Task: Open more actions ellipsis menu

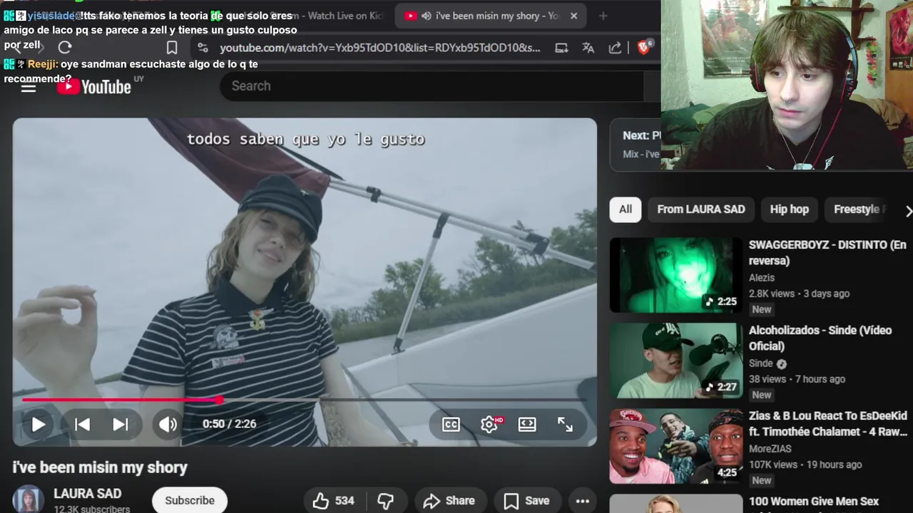Action: tap(582, 501)
